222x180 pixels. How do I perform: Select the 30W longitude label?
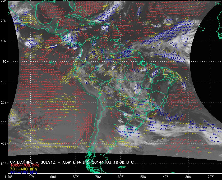click(x=188, y=177)
